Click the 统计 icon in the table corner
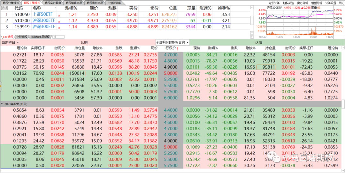Screen dimensions: 345x173 click(4, 8)
